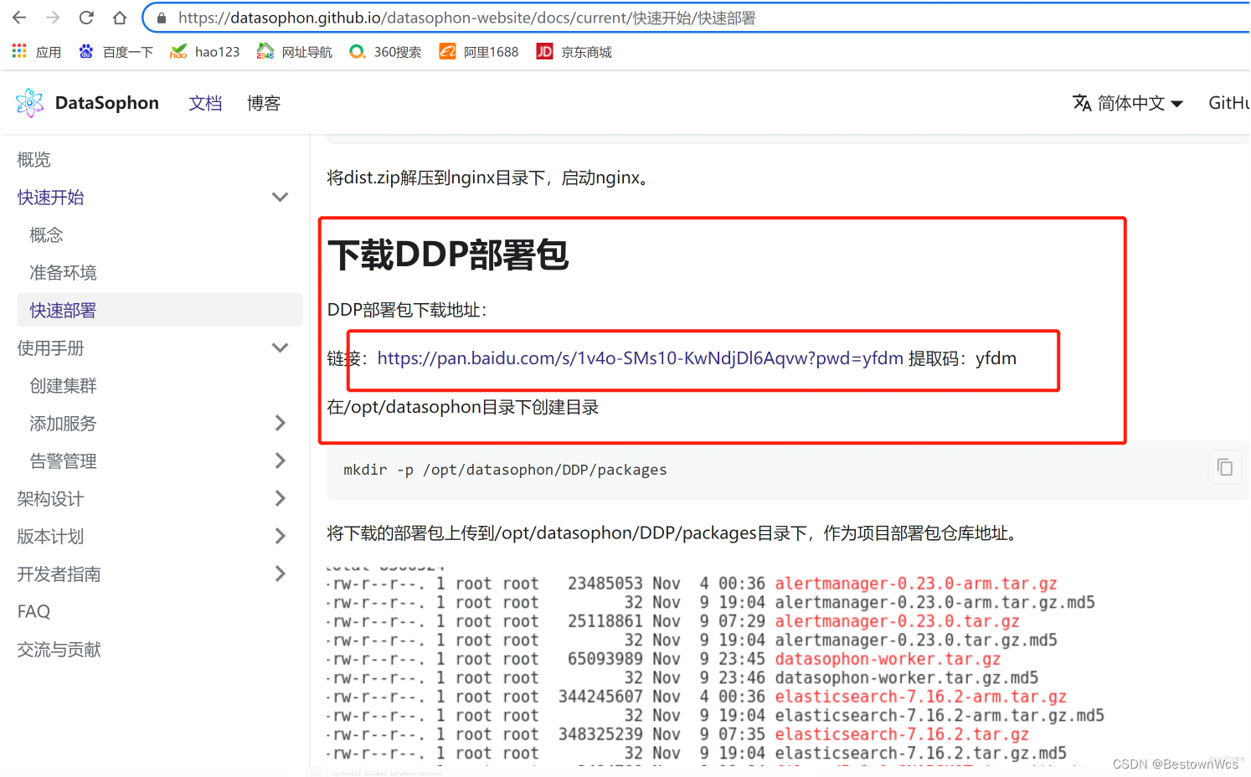Open the 准备环境 sidebar page
This screenshot has height=777, width=1251.
click(64, 273)
